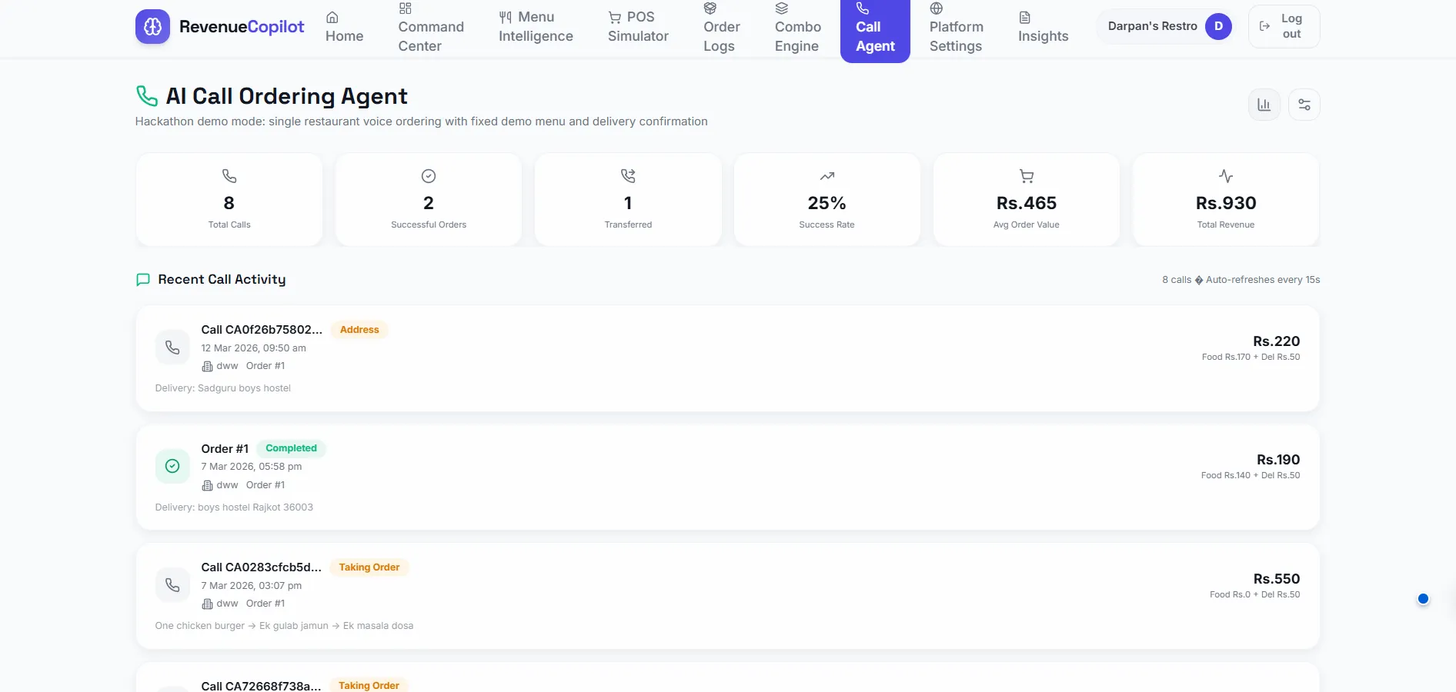Open the Call CA72668f738a... entry title

coord(261,686)
